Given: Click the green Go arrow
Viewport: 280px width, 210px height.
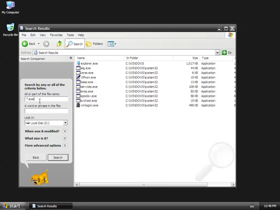Looking at the screenshot, I should [x=224, y=52].
